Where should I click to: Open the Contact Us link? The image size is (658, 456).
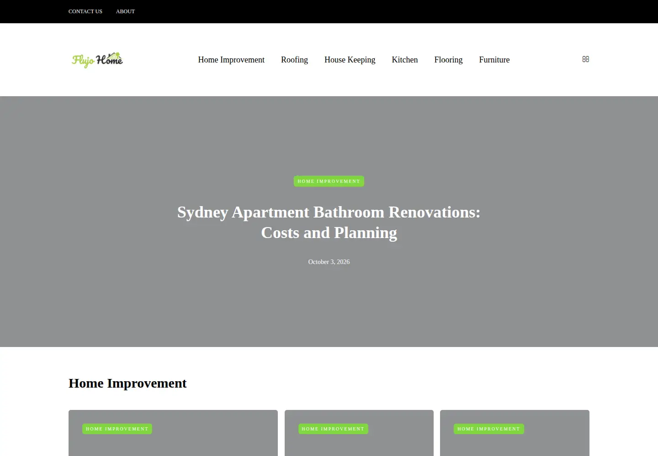point(85,11)
